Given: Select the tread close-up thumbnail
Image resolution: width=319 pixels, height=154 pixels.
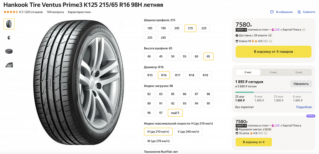Looking at the screenshot, I should click(9, 65).
